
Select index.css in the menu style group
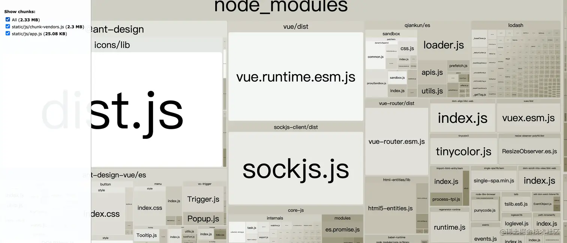(150, 208)
